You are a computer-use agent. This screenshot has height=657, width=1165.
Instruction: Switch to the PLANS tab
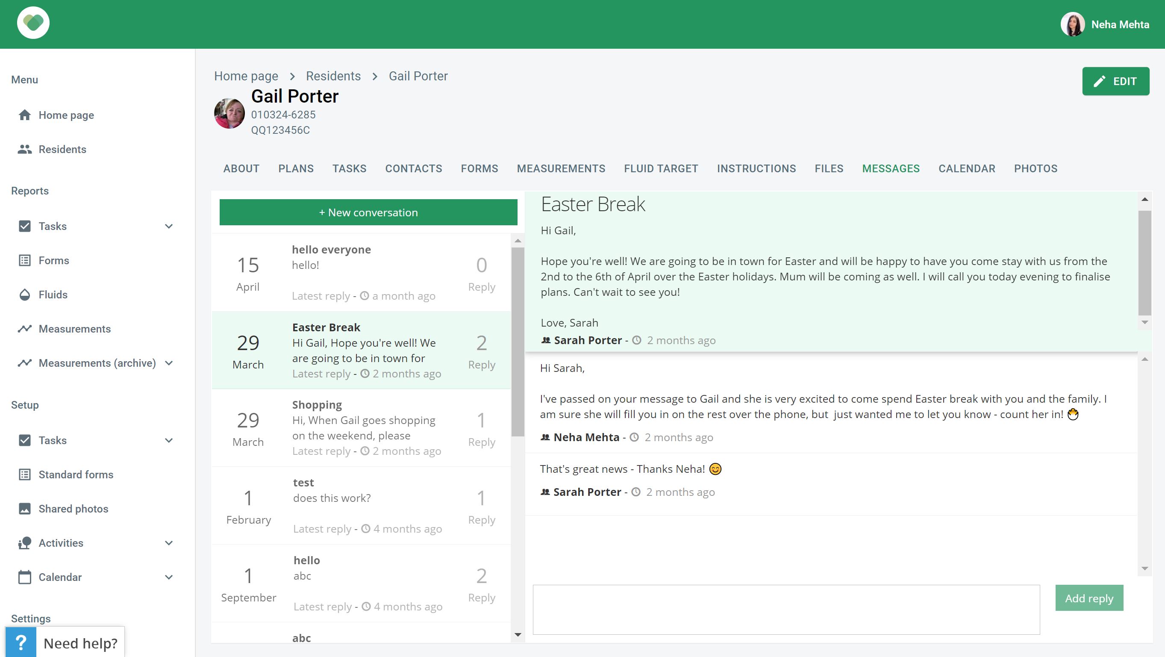296,169
